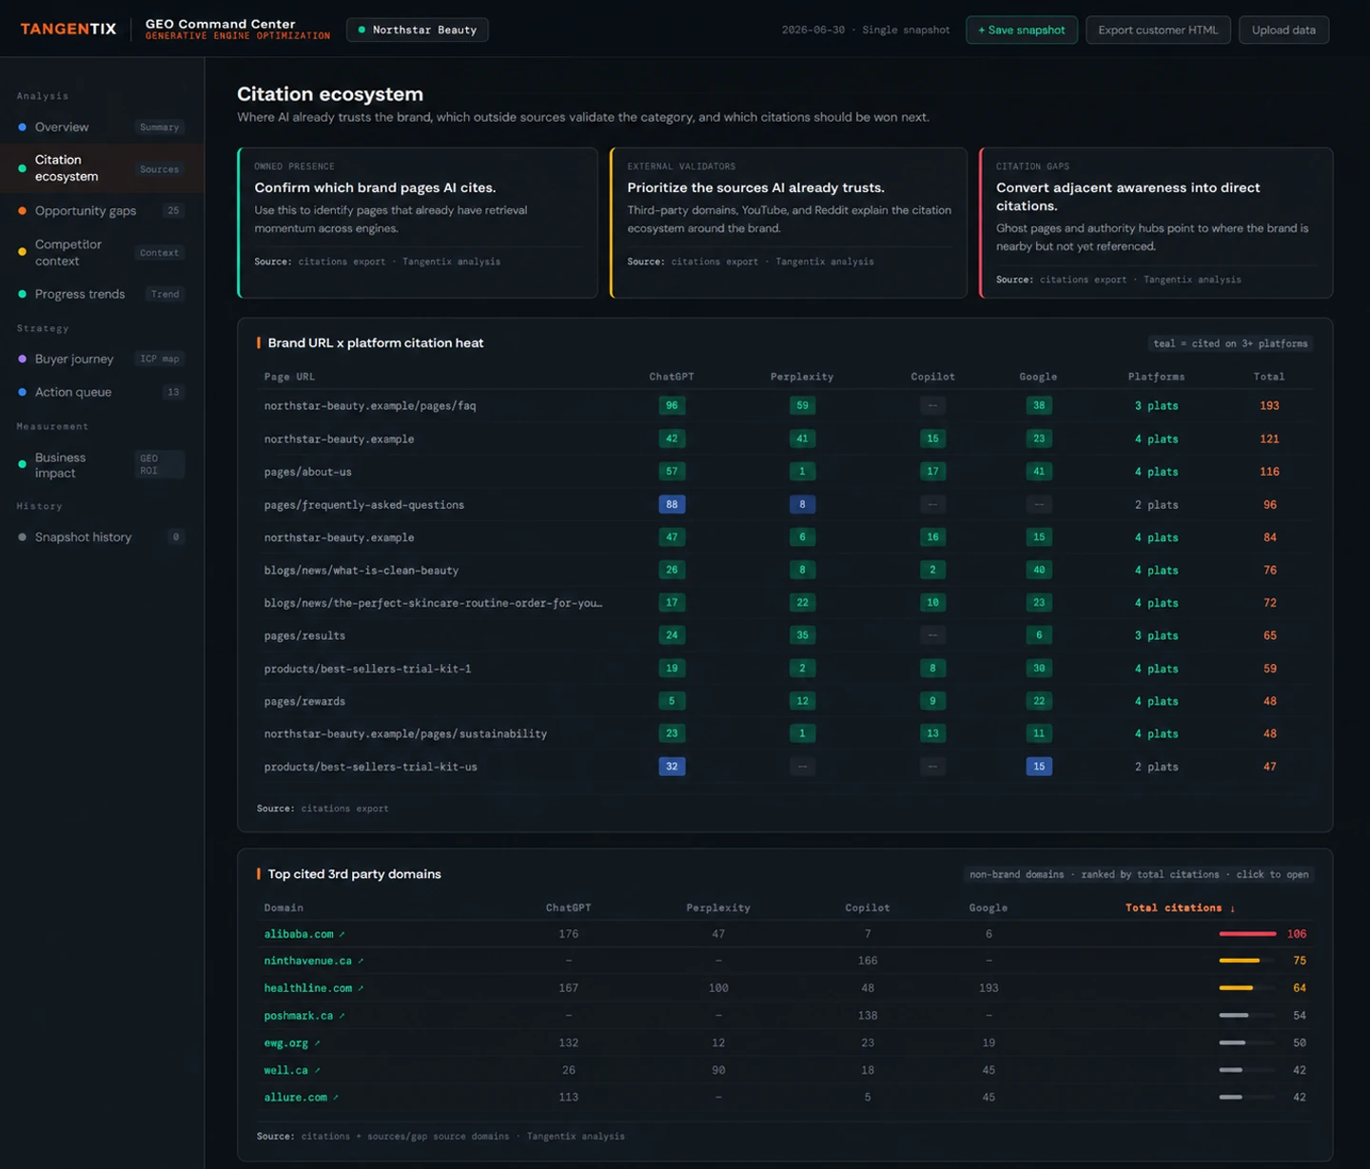
Task: Click the External Validators card
Action: point(789,223)
